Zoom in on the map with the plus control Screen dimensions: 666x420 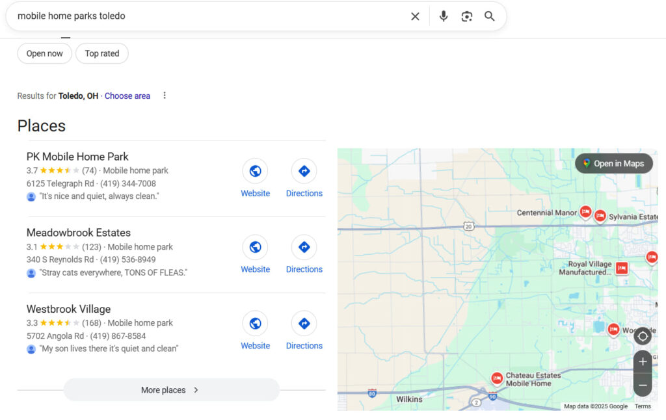[643, 361]
